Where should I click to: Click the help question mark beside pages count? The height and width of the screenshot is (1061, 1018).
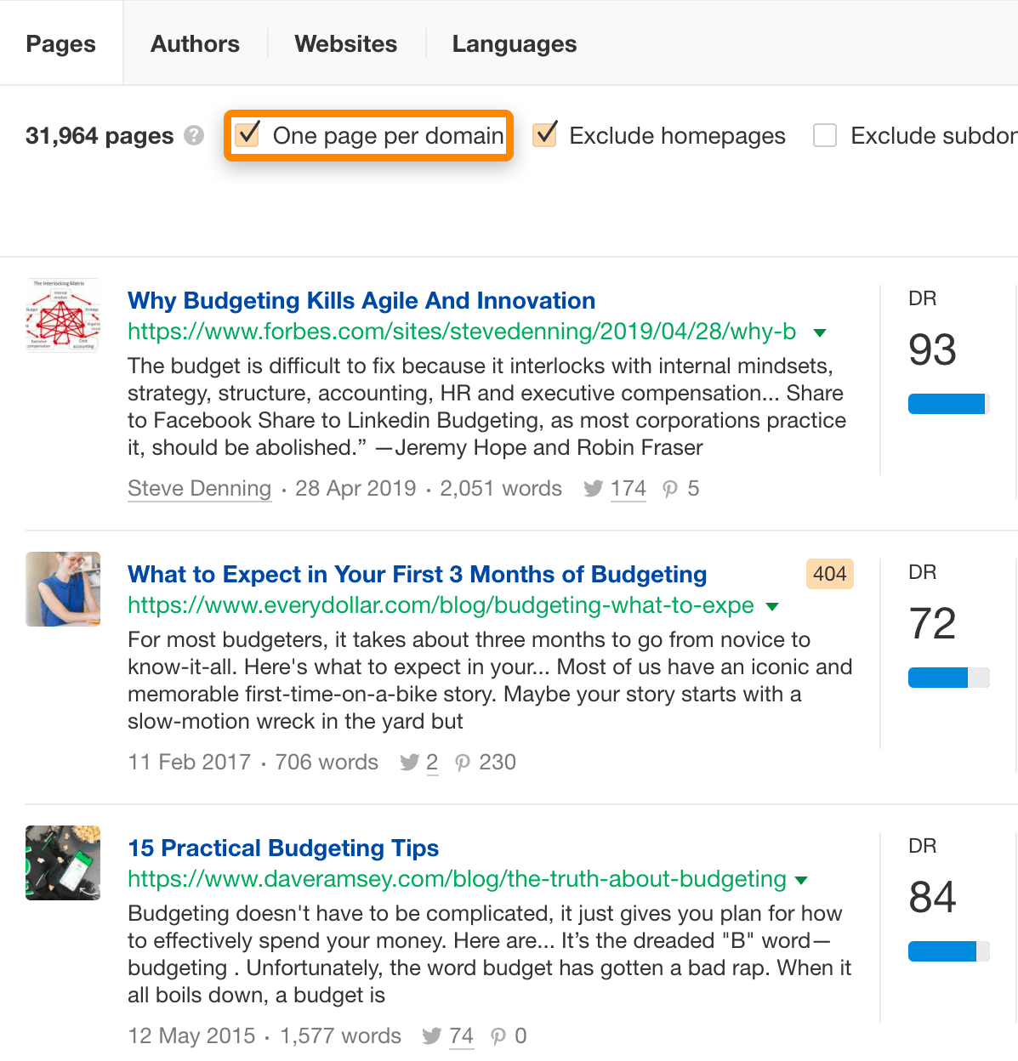click(x=194, y=136)
